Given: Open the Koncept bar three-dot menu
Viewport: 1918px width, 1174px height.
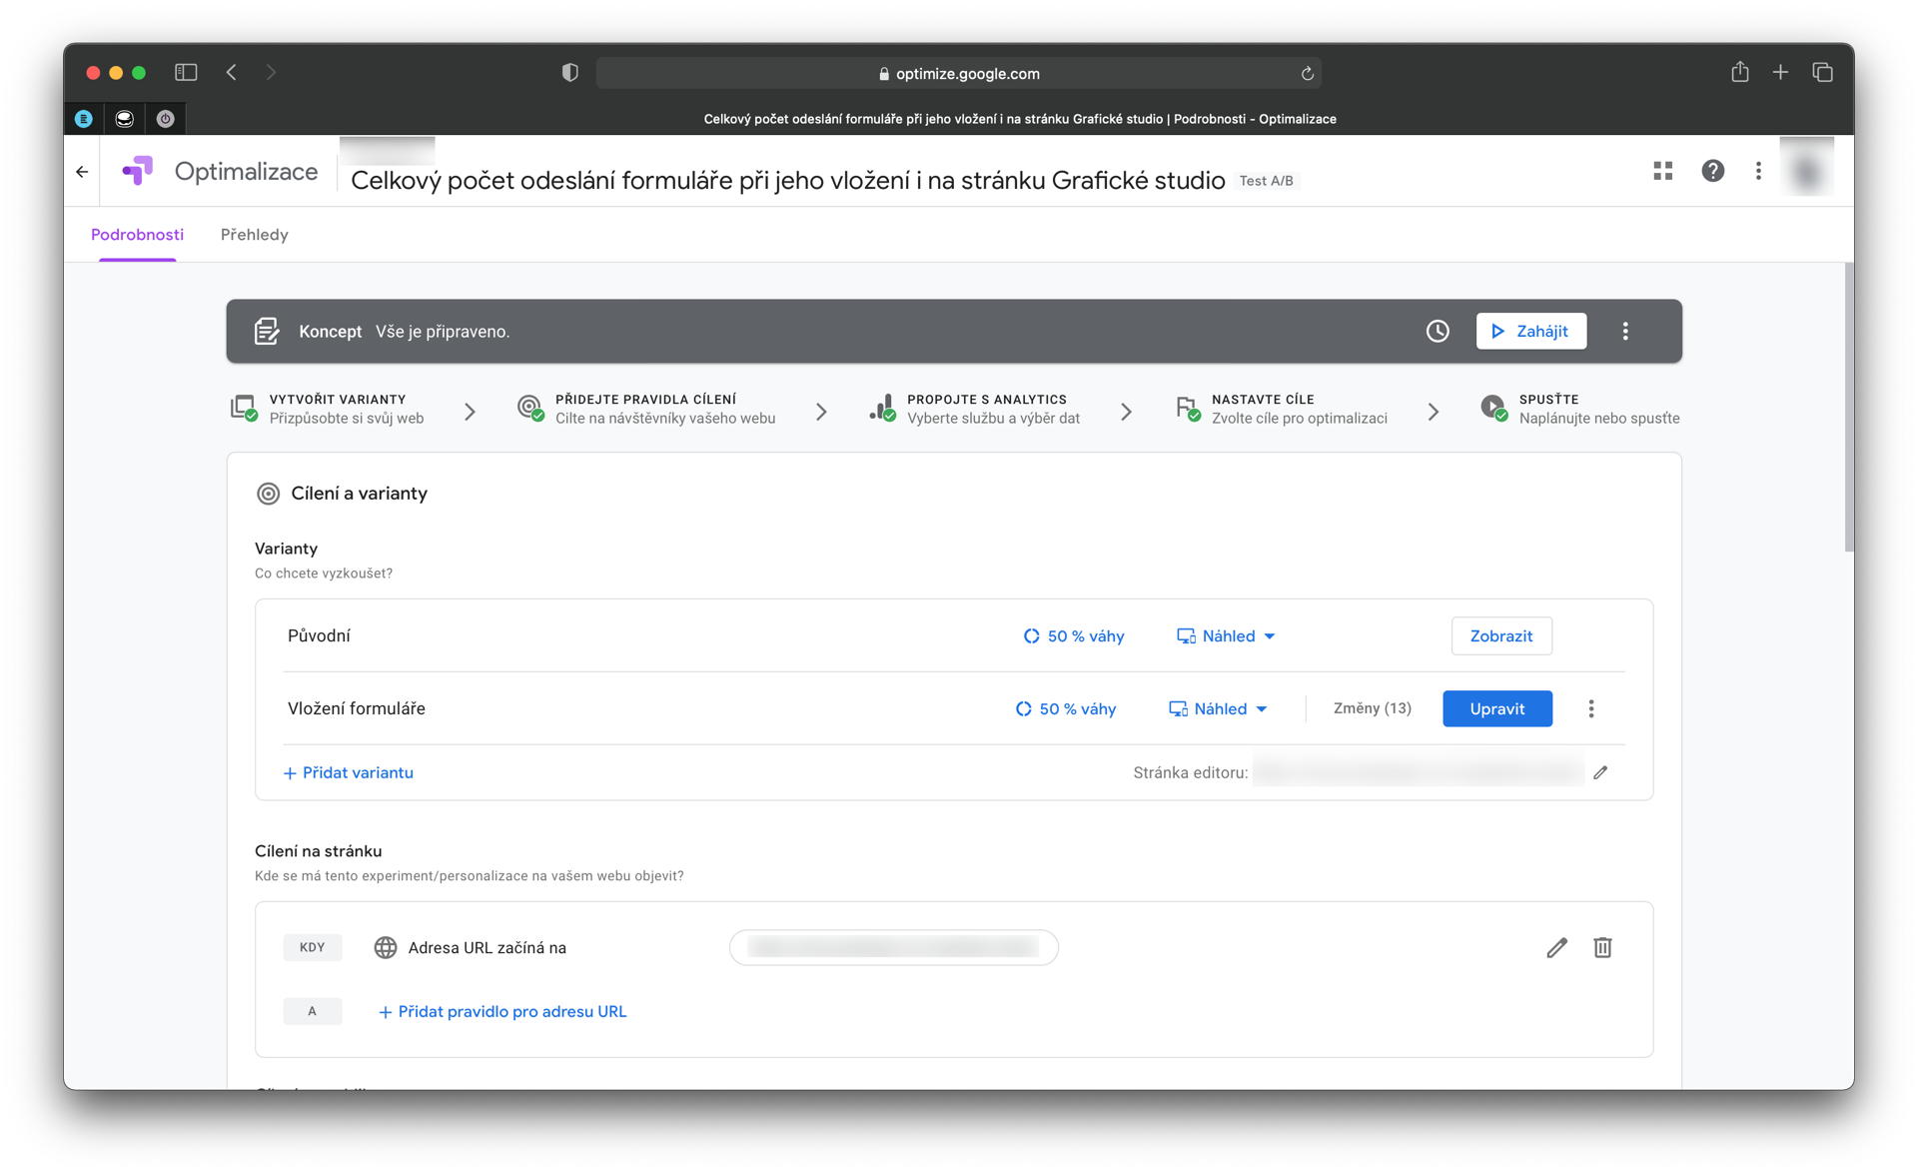Looking at the screenshot, I should coord(1625,331).
